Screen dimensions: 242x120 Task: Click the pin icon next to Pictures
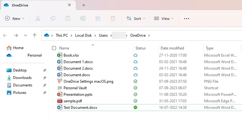(x=44, y=93)
